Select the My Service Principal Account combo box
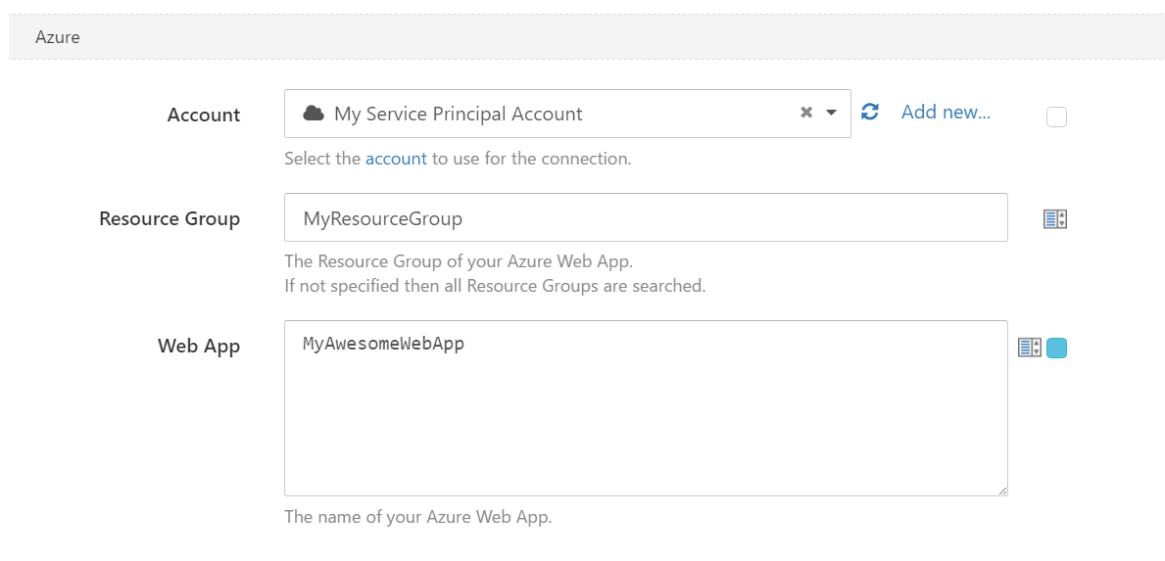The width and height of the screenshot is (1165, 561). tap(567, 114)
